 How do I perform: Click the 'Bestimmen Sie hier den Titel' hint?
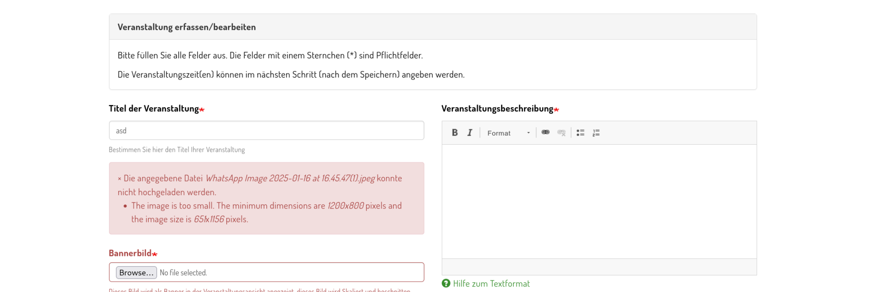point(177,150)
